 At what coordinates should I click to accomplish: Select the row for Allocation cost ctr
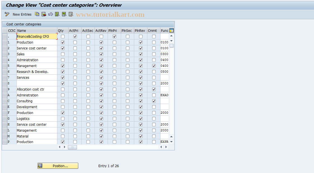[4, 89]
